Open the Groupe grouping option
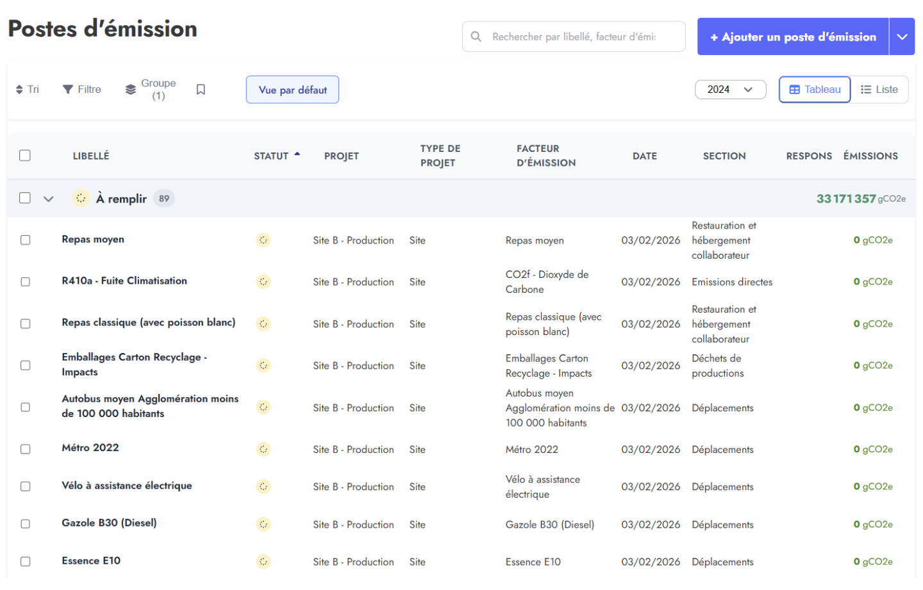This screenshot has width=923, height=590. coord(151,90)
